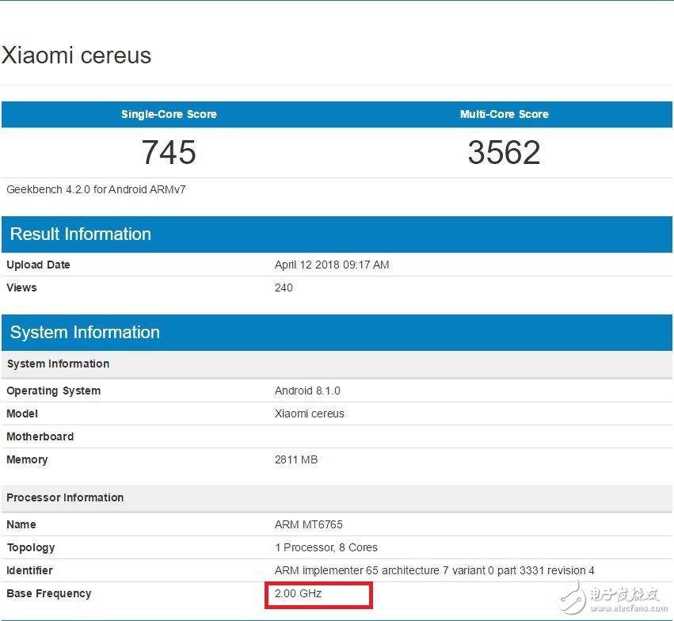This screenshot has height=621, width=674.
Task: Select the Motherboard row label
Action: click(40, 436)
